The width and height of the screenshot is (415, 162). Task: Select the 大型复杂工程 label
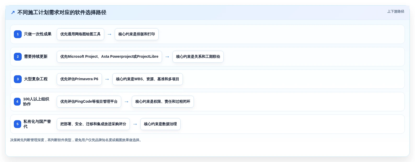[x=36, y=79]
